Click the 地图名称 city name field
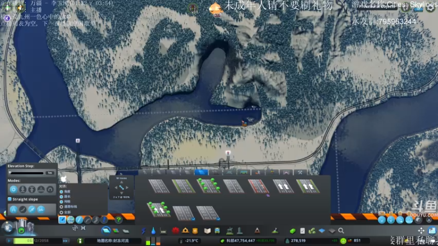 (113, 241)
